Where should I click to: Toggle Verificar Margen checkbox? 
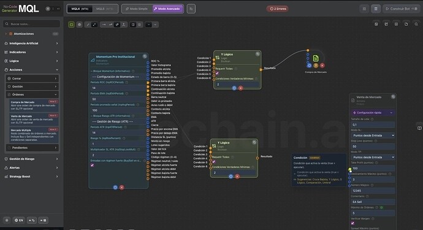(x=352, y=223)
